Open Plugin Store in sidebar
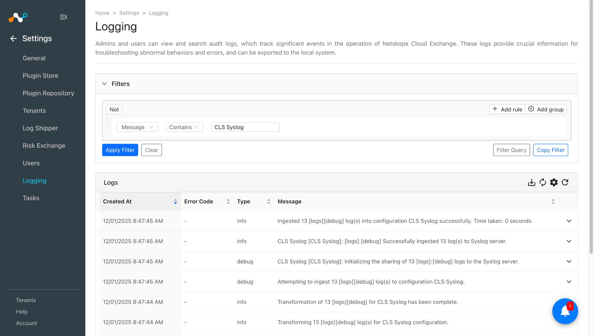 (40, 75)
